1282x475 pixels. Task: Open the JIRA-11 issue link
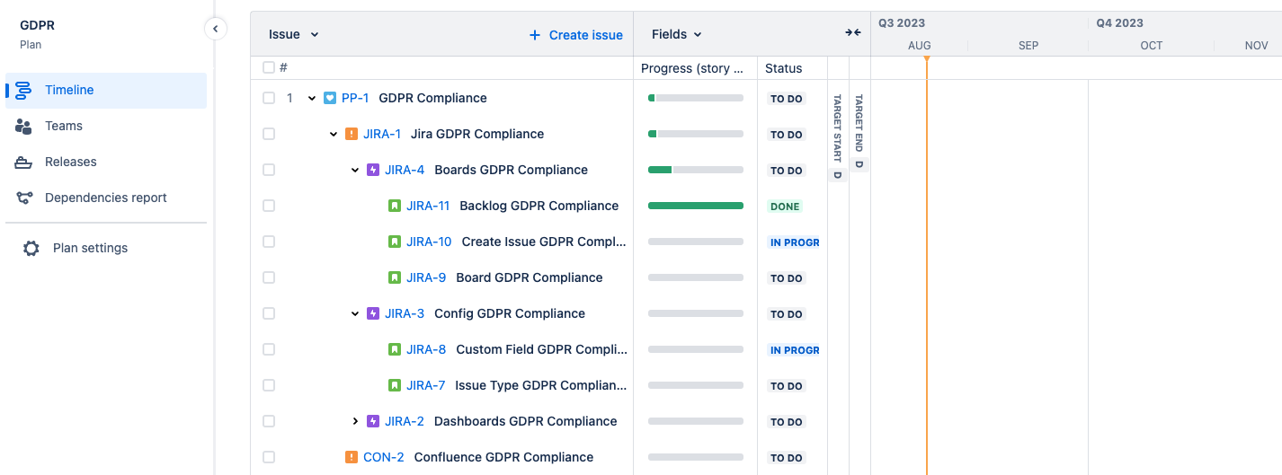point(428,206)
